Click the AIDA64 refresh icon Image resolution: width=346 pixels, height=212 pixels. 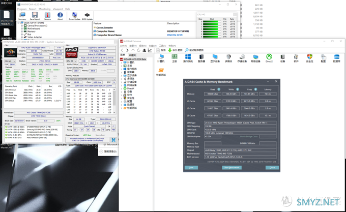[138, 50]
